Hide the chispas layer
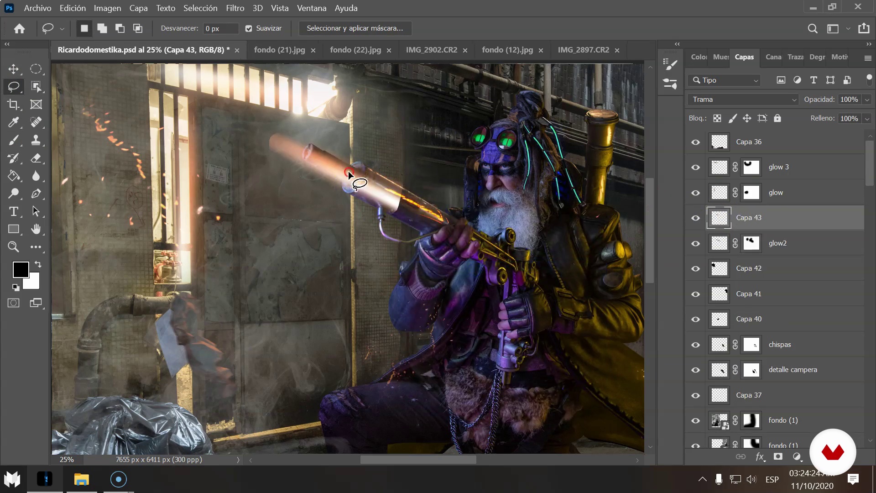The image size is (876, 493). point(695,345)
